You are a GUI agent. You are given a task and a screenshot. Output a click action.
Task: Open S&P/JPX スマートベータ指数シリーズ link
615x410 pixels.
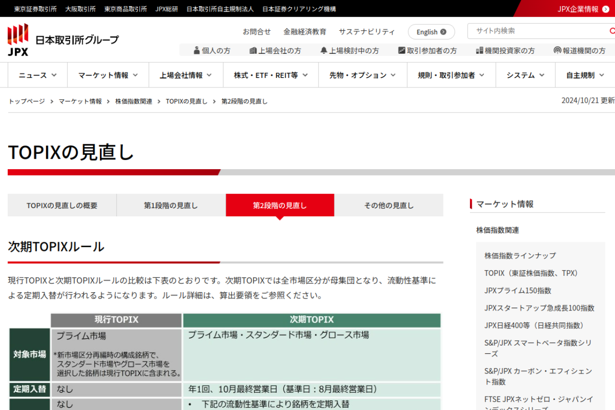(x=538, y=348)
